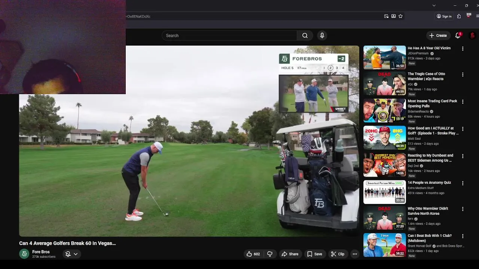This screenshot has width=479, height=269.
Task: Open the Fore Bros channel name link
Action: (x=41, y=252)
